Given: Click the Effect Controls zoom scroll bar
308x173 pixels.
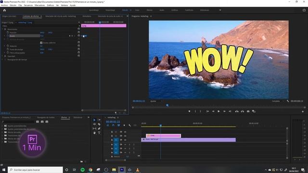Looking at the screenshot, I should 104,110.
